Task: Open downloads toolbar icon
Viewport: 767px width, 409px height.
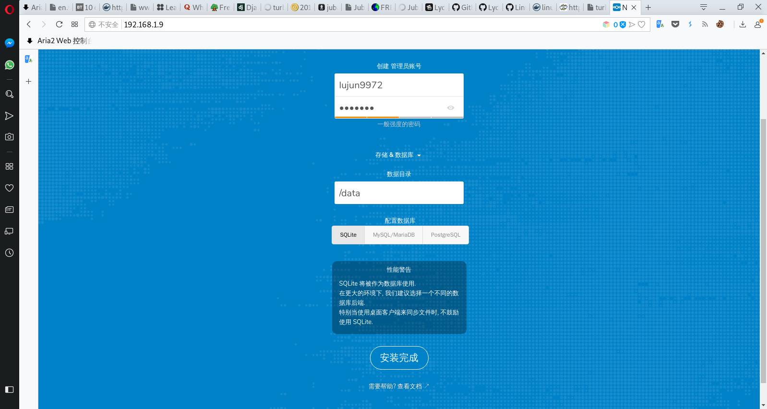Action: click(x=743, y=24)
